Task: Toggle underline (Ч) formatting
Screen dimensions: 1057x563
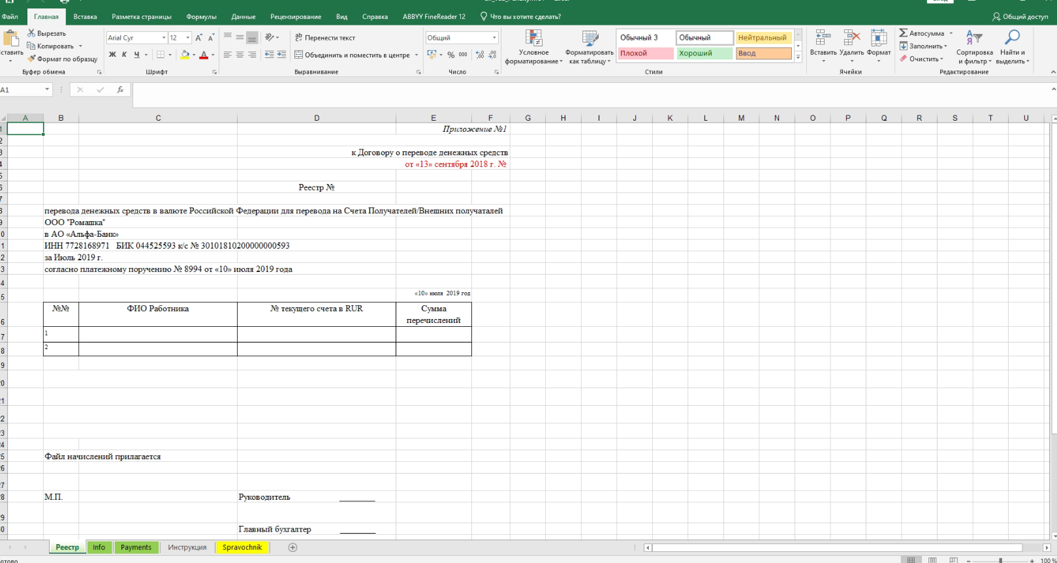Action: [136, 55]
